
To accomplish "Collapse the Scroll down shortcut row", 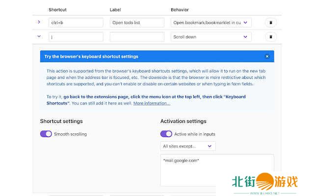I will coord(39,36).
